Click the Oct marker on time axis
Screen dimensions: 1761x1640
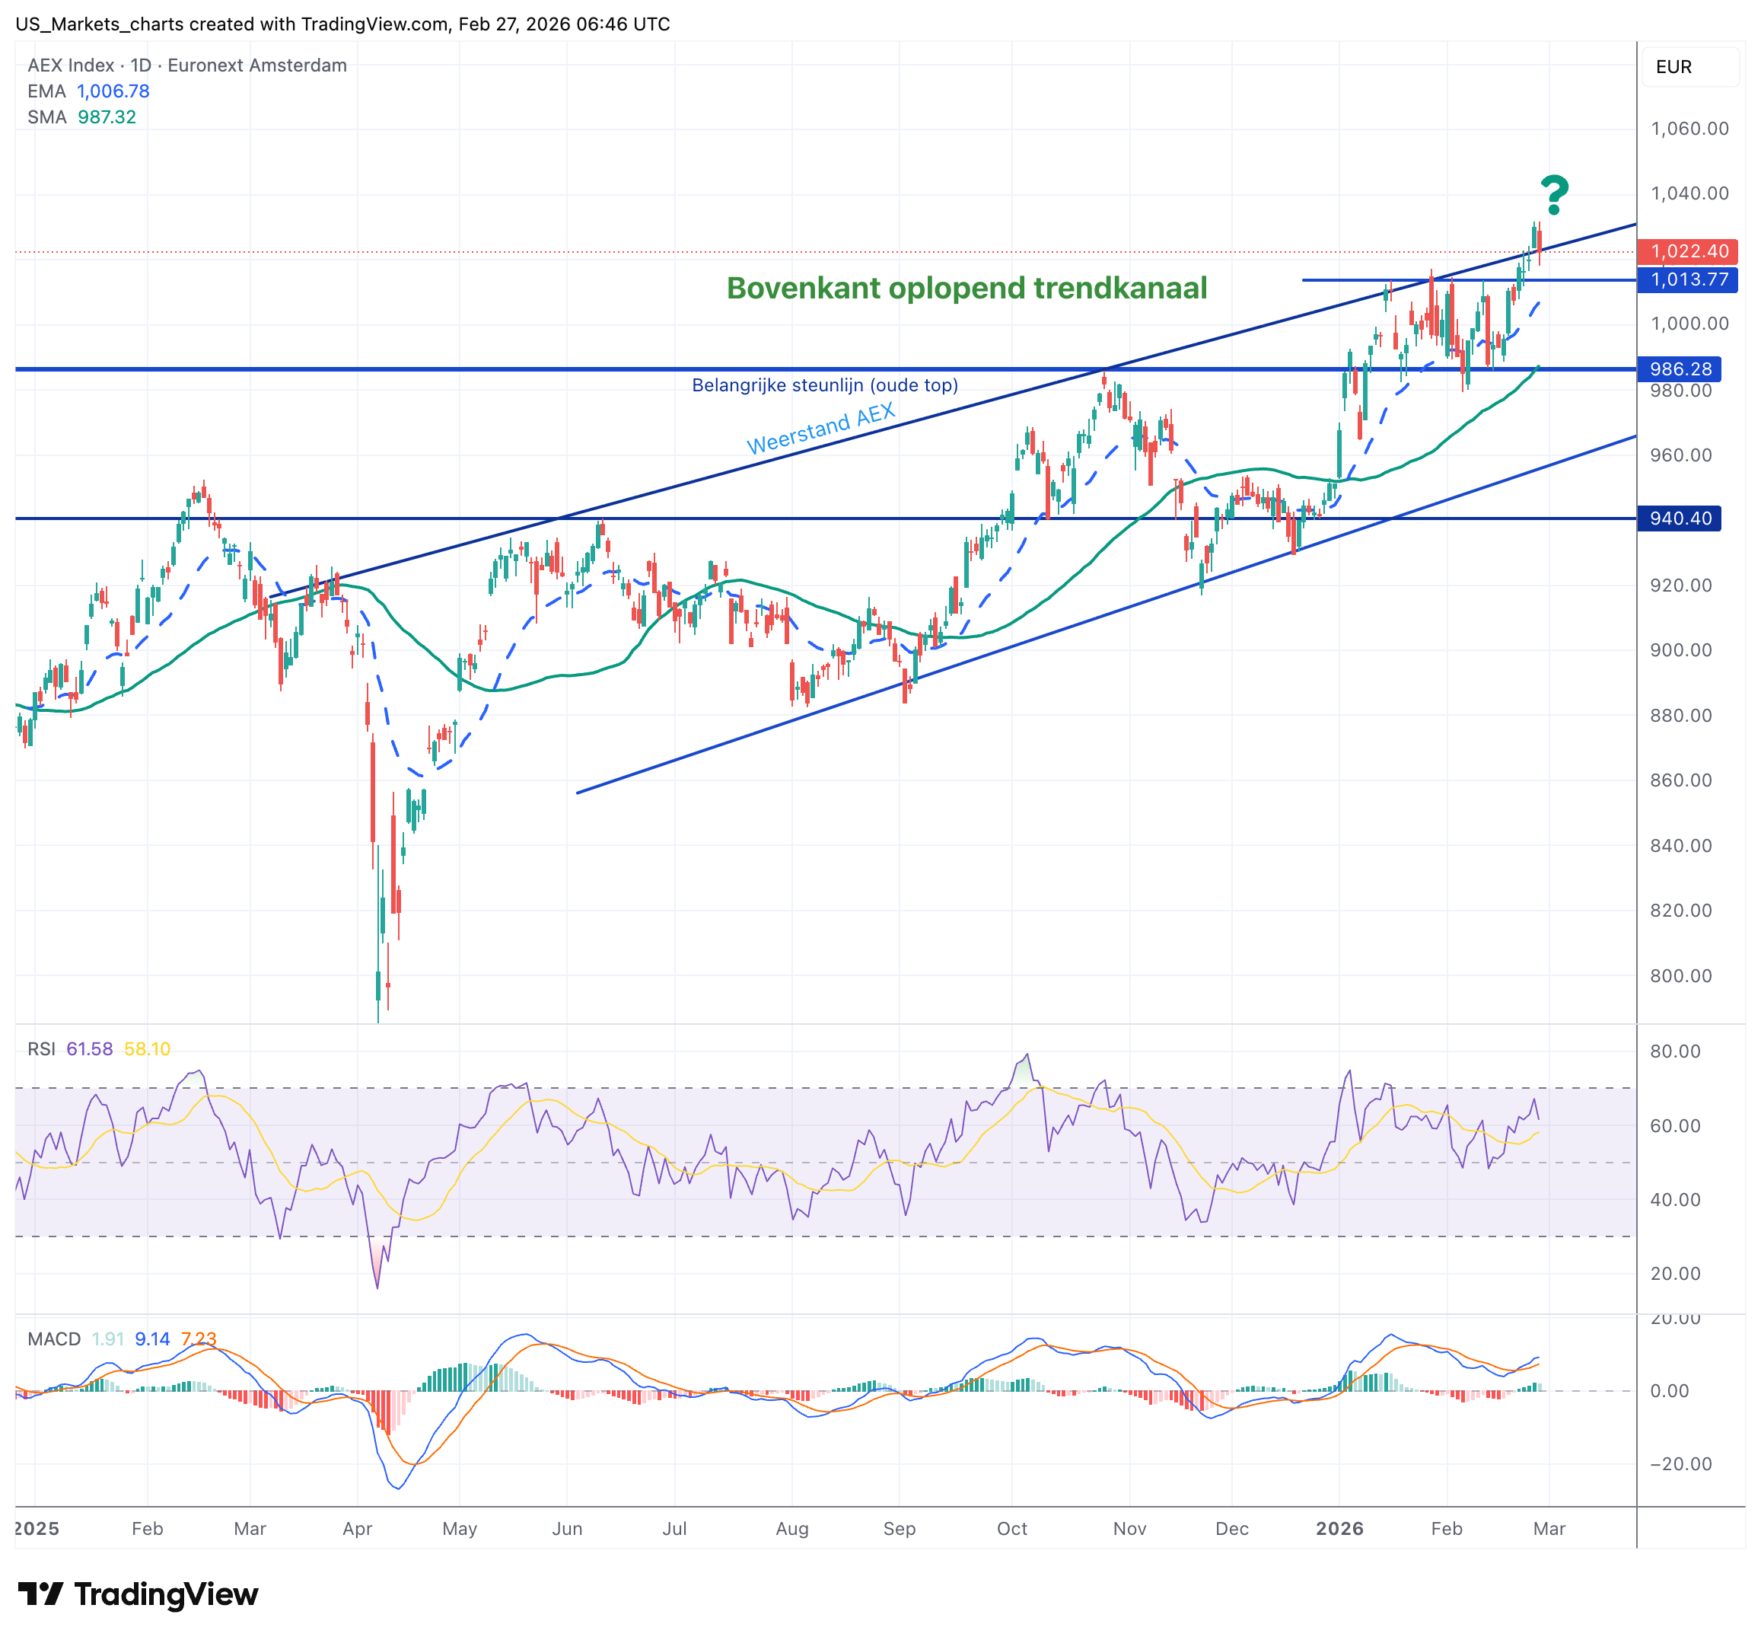tap(1011, 1528)
